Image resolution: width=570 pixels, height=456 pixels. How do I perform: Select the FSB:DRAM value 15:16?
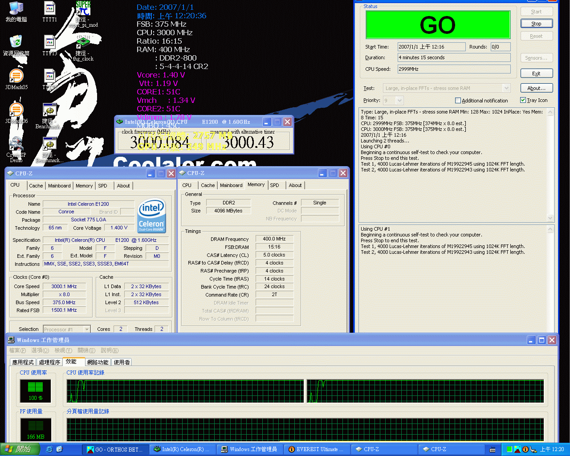coord(274,247)
